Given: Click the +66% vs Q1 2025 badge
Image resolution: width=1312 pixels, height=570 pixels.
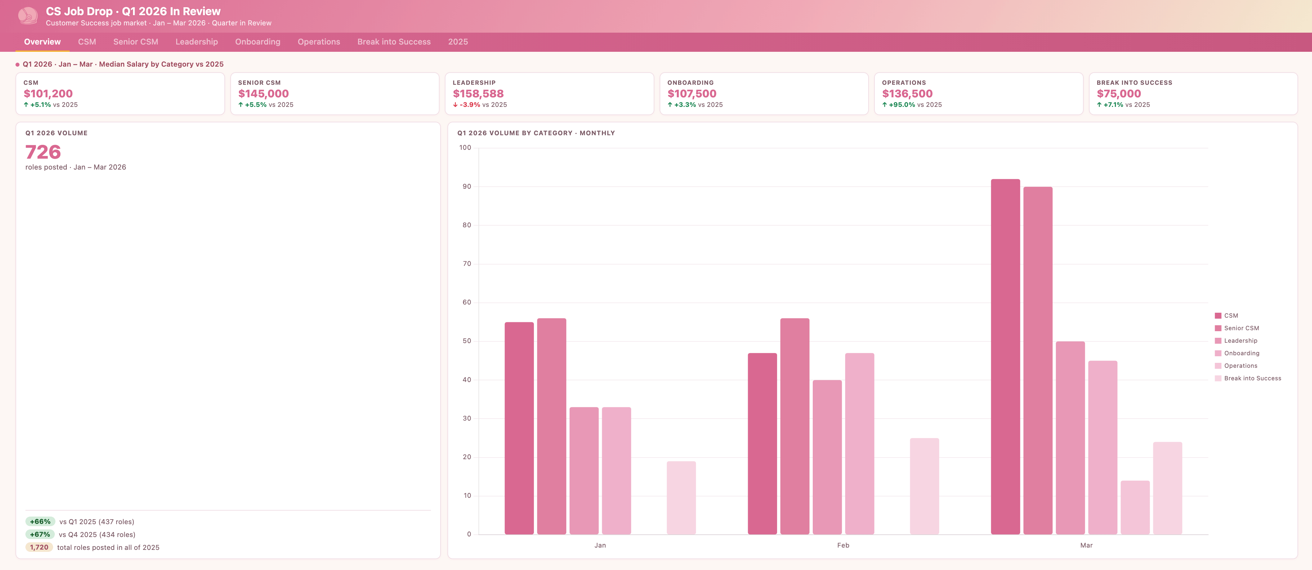Looking at the screenshot, I should (x=40, y=522).
